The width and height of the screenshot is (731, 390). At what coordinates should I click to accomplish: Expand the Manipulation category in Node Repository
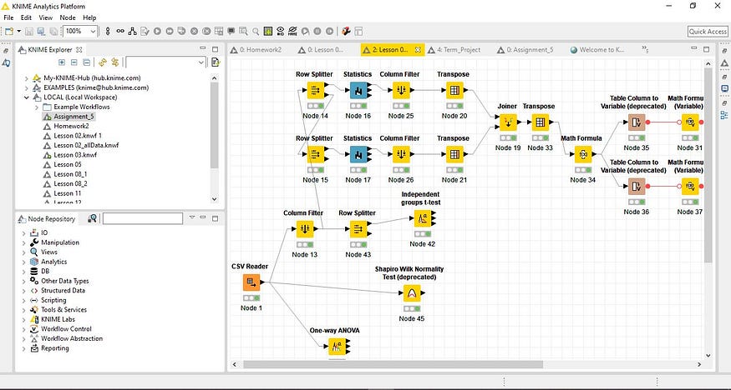click(x=24, y=242)
